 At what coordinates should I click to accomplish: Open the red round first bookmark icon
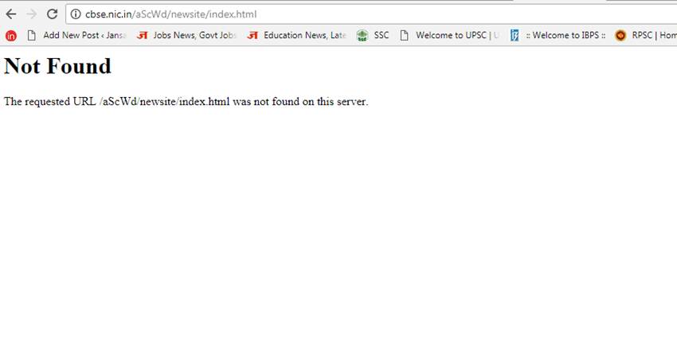(x=11, y=35)
